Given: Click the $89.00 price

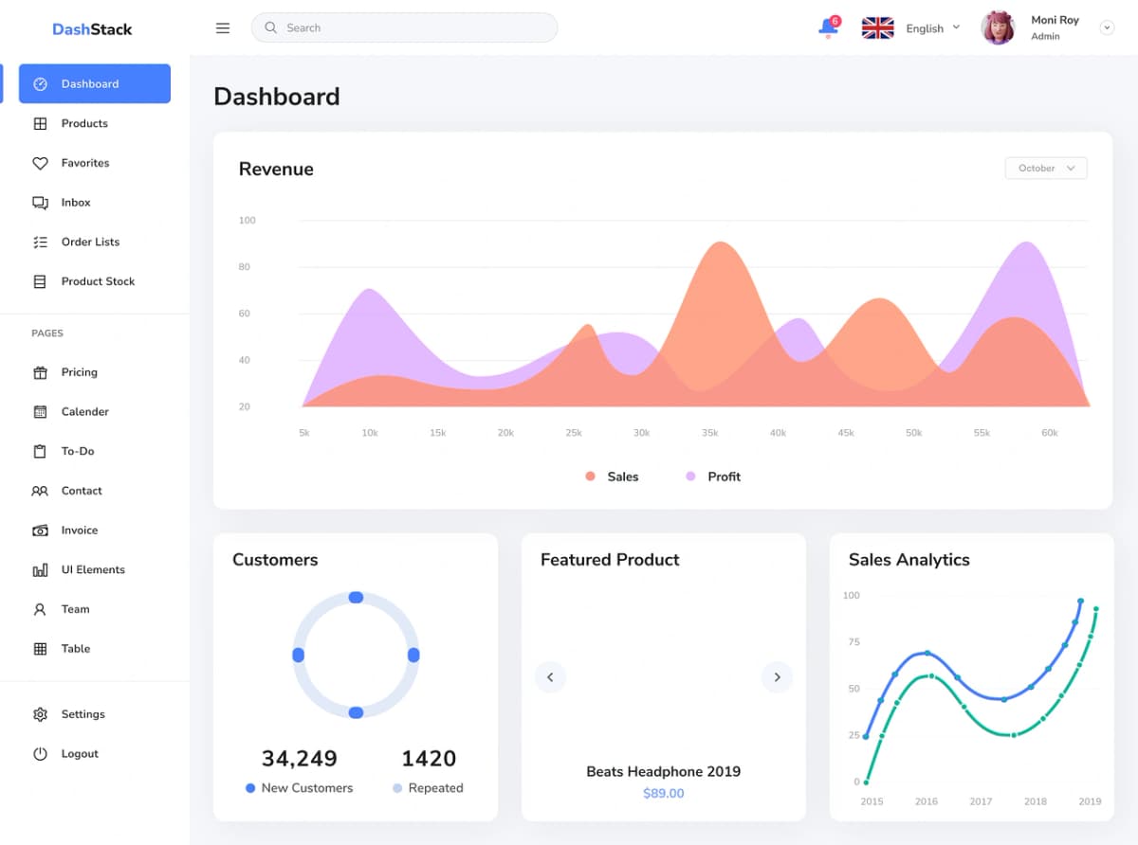Looking at the screenshot, I should (x=663, y=794).
